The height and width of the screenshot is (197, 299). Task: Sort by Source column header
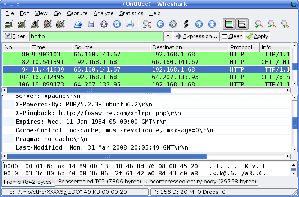click(x=111, y=47)
